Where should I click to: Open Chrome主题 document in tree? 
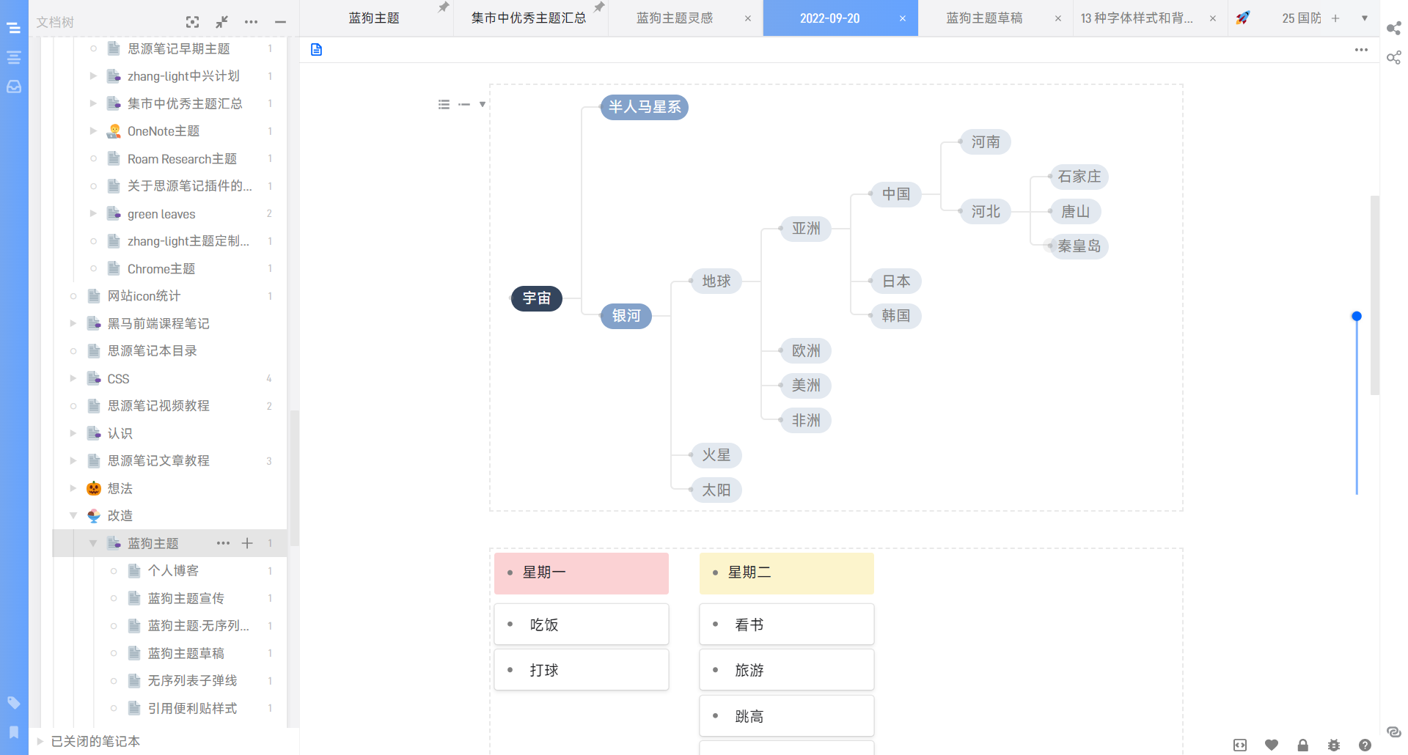pos(161,268)
